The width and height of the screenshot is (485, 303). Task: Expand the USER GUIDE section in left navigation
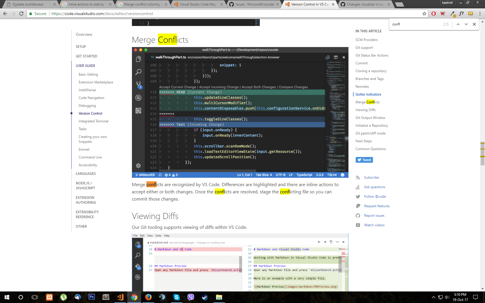(x=85, y=66)
